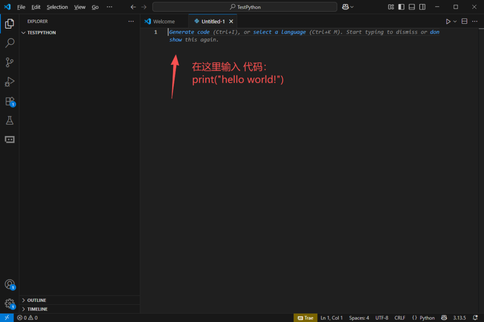Screen dimensions: 484x322
Task: Open the run options dropdown arrow
Action: (x=455, y=21)
